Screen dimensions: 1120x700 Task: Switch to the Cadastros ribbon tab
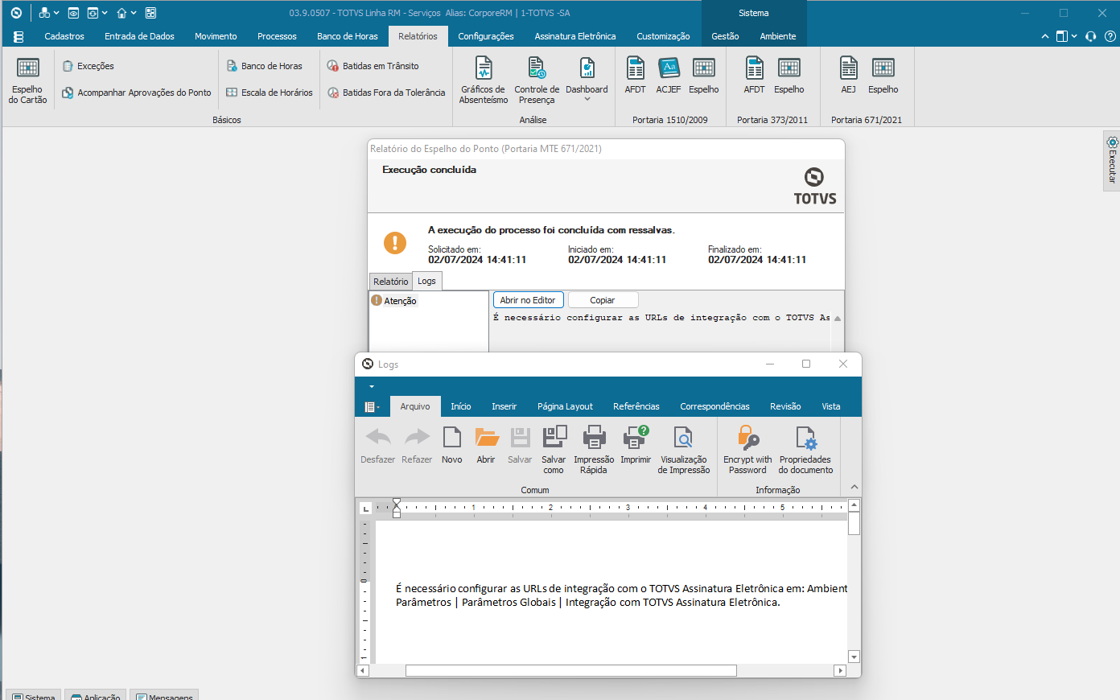pyautogui.click(x=64, y=36)
